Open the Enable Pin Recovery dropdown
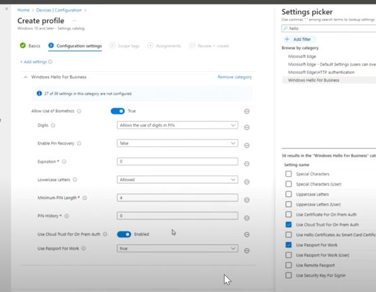The height and width of the screenshot is (292, 376). click(x=178, y=143)
